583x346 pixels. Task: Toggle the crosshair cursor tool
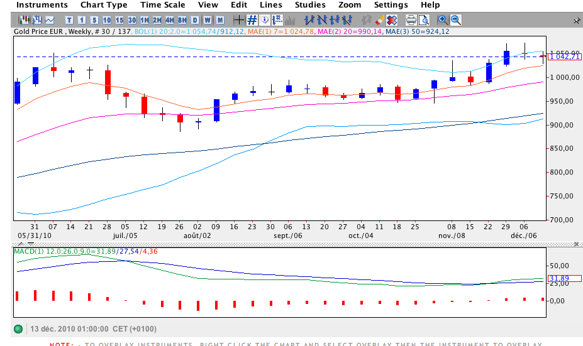(x=238, y=20)
